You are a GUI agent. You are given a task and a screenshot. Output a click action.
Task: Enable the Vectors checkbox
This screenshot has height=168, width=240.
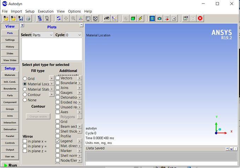58,78
